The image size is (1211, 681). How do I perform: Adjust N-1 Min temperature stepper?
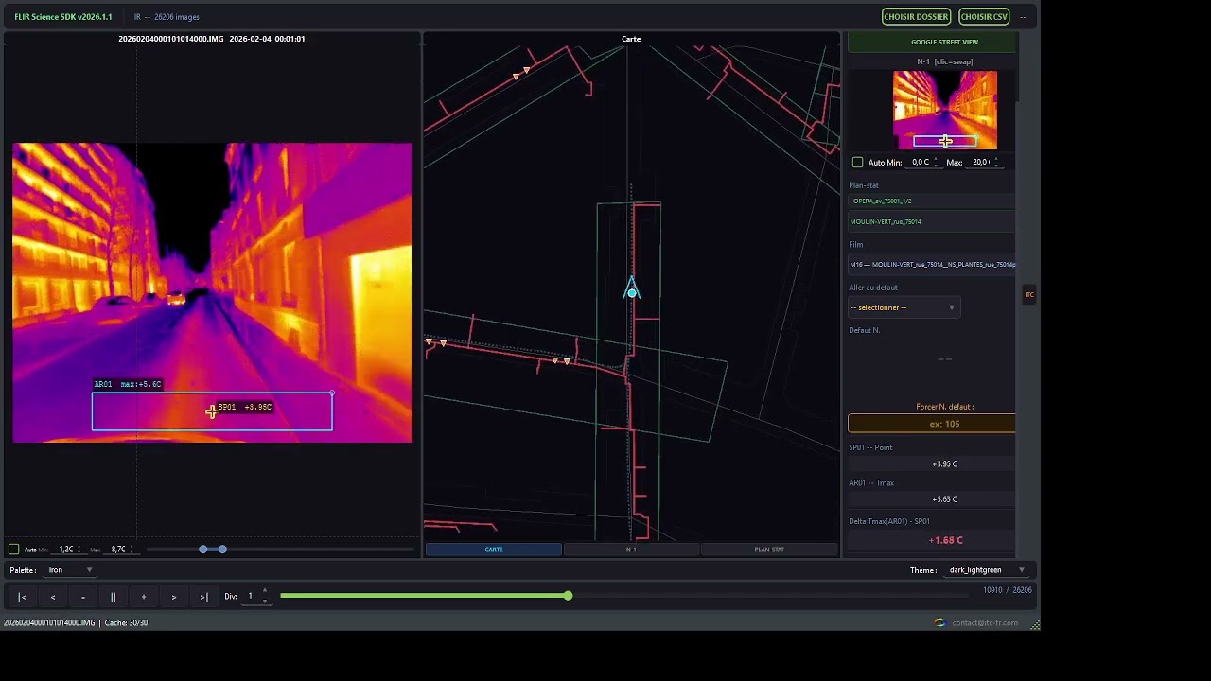pyautogui.click(x=936, y=163)
